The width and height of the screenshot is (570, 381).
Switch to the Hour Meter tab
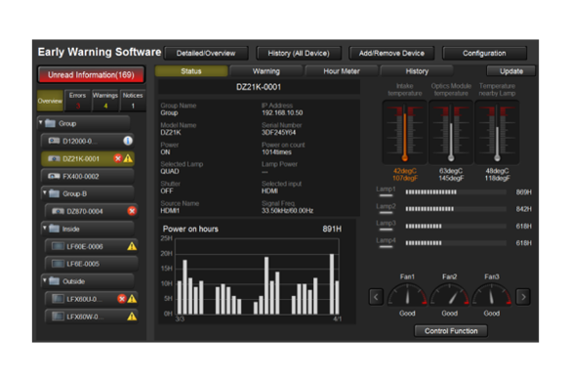point(342,71)
